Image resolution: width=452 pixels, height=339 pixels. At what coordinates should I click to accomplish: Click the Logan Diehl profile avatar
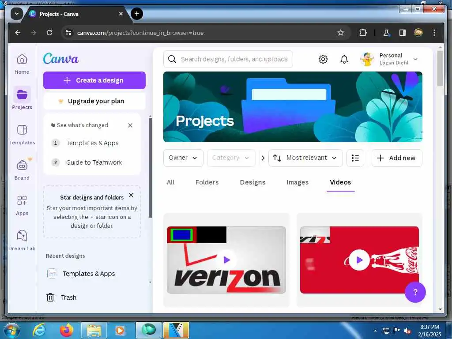click(x=367, y=59)
